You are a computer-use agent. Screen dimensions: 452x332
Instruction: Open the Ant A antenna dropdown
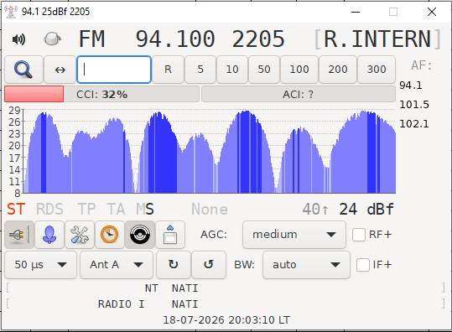coord(117,265)
